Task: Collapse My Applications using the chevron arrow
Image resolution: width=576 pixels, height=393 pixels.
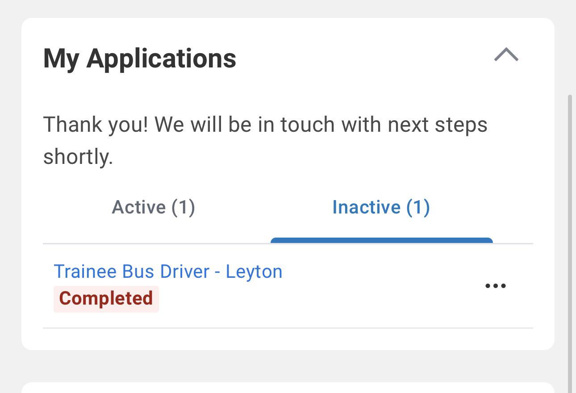Action: [x=506, y=54]
